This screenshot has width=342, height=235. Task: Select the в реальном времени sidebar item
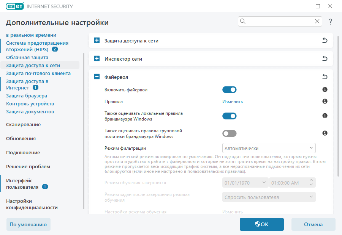coord(31,35)
